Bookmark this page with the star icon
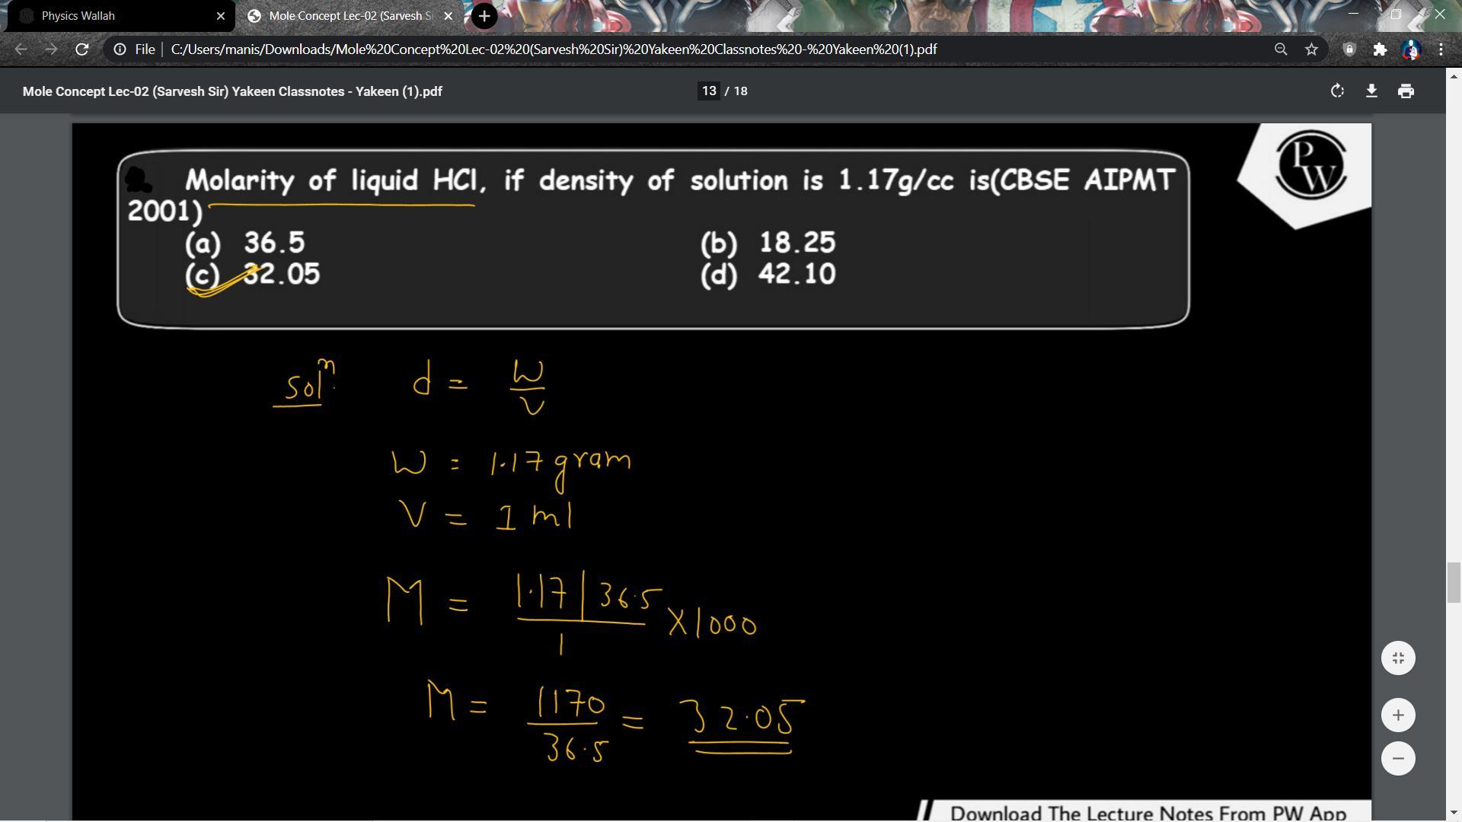This screenshot has width=1462, height=822. (1311, 49)
